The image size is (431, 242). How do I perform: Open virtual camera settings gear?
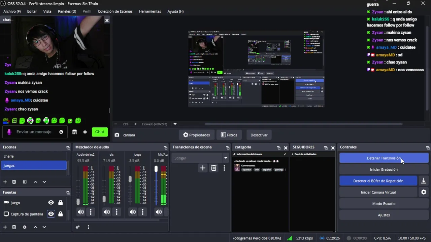pos(424,192)
